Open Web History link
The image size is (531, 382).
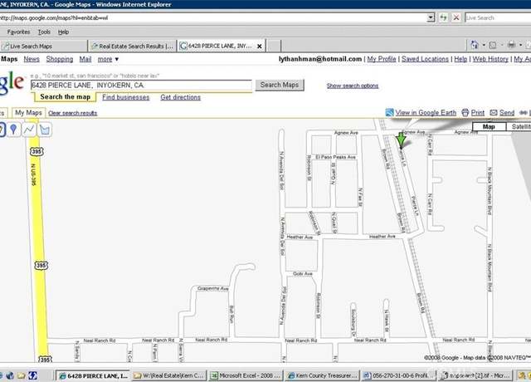(x=490, y=59)
